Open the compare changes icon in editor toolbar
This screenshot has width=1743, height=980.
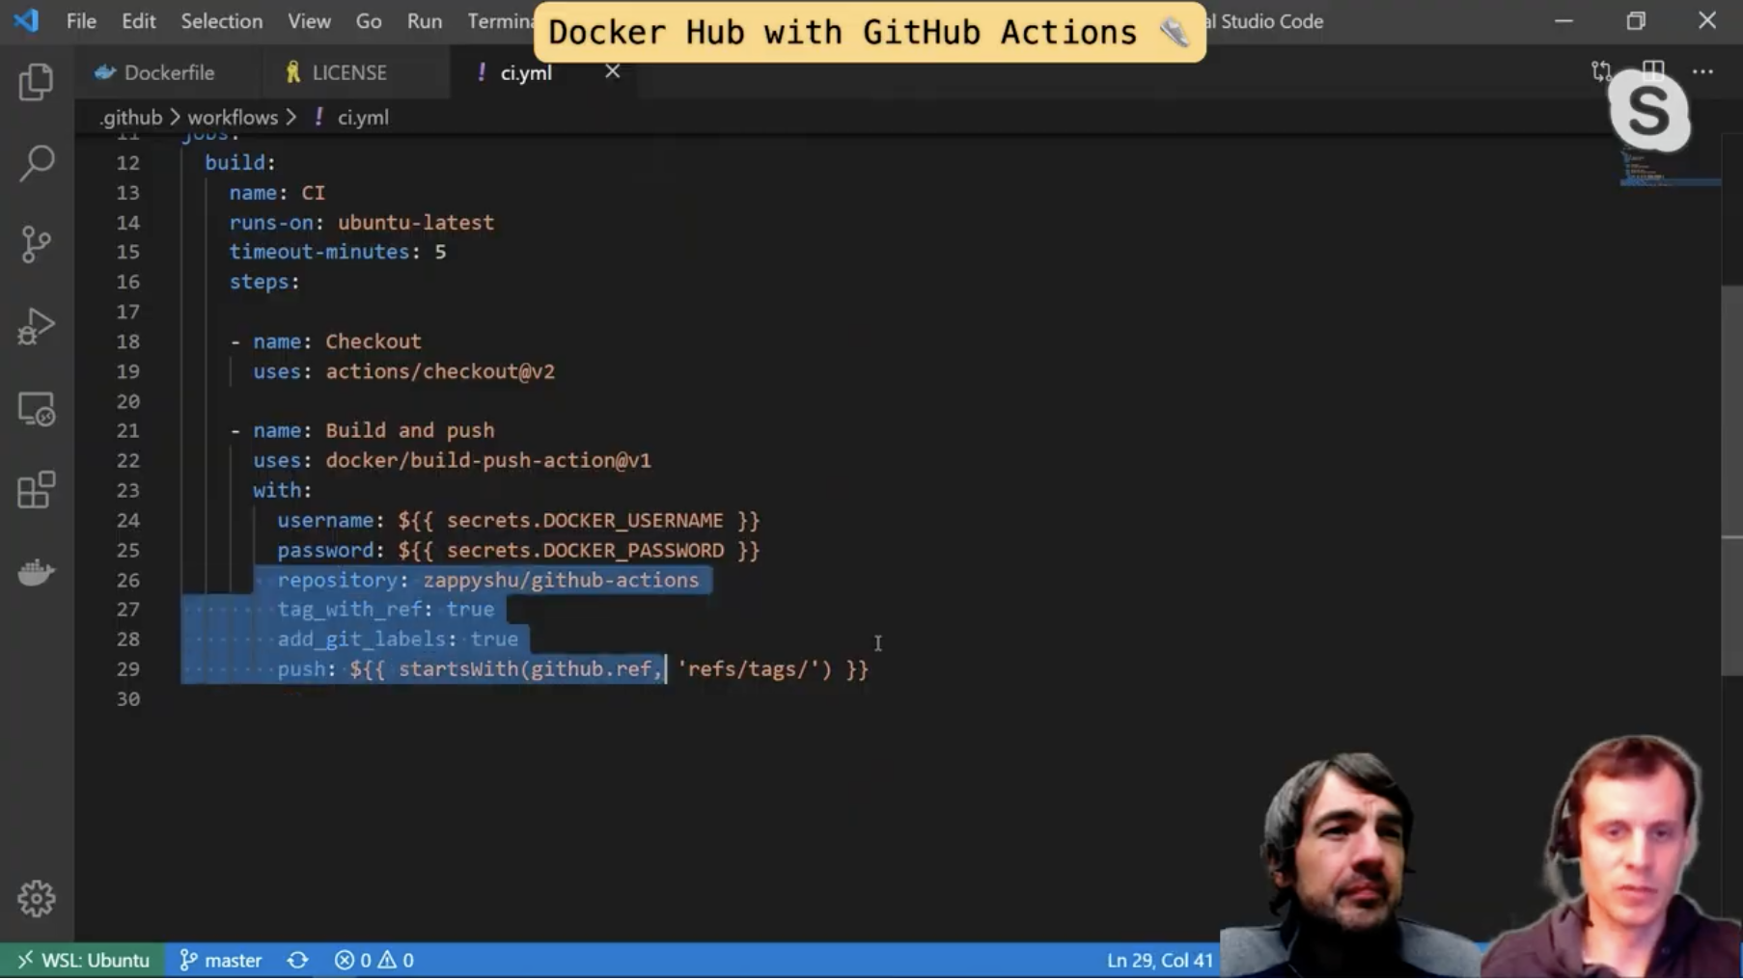point(1601,71)
